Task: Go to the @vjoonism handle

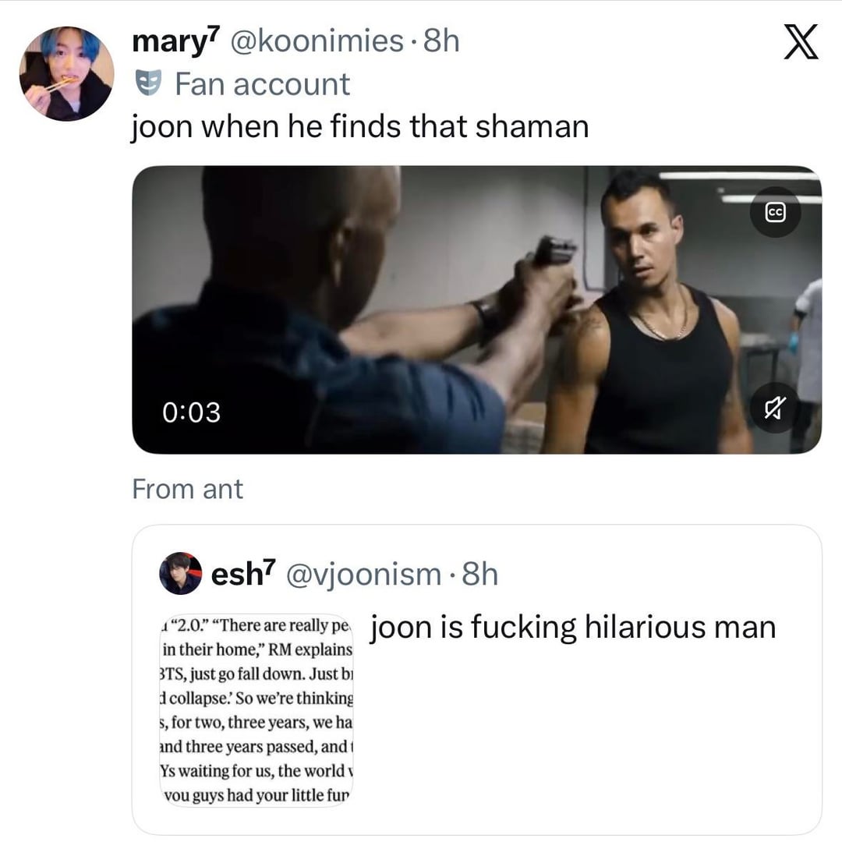Action: 364,575
